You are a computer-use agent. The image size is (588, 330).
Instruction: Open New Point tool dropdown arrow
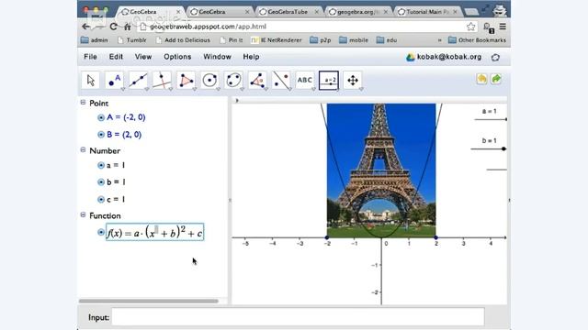[x=122, y=89]
